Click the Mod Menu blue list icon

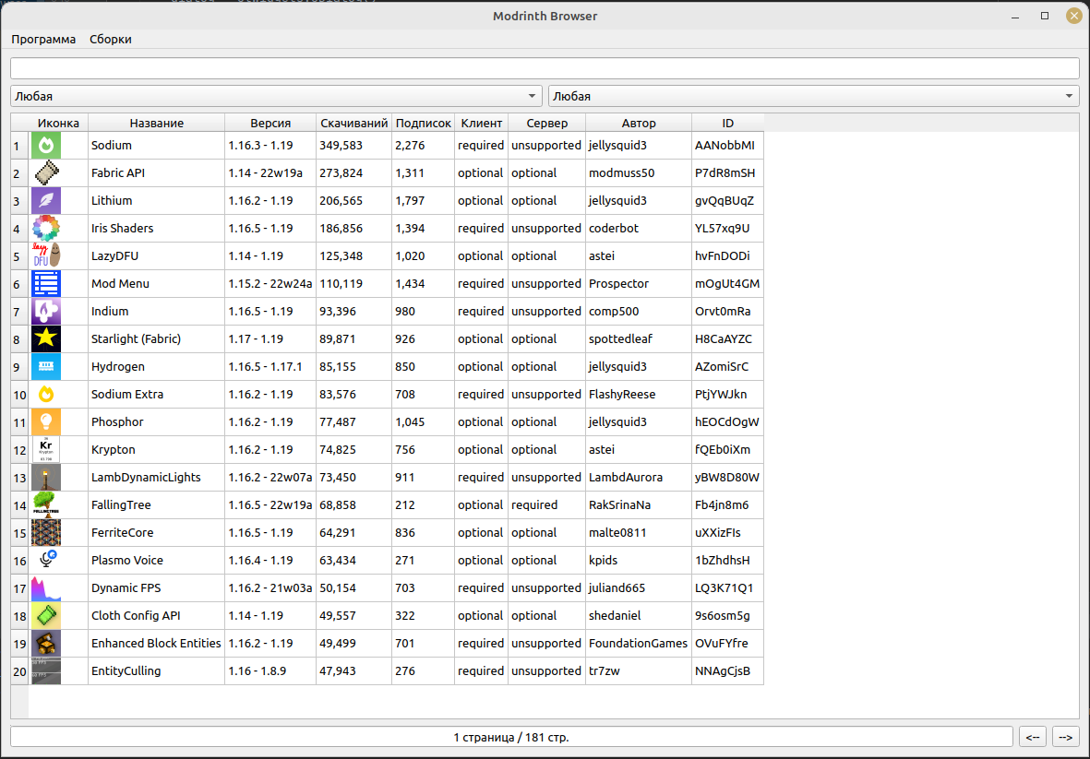click(46, 284)
